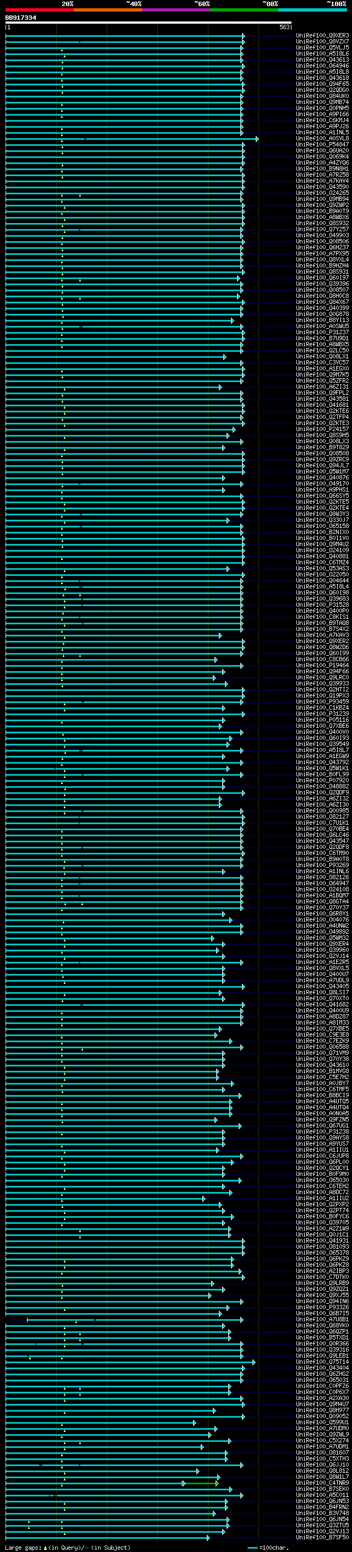The image size is (352, 1552).
Task: Select hit UniRef100_P31239
Action: click(322, 714)
